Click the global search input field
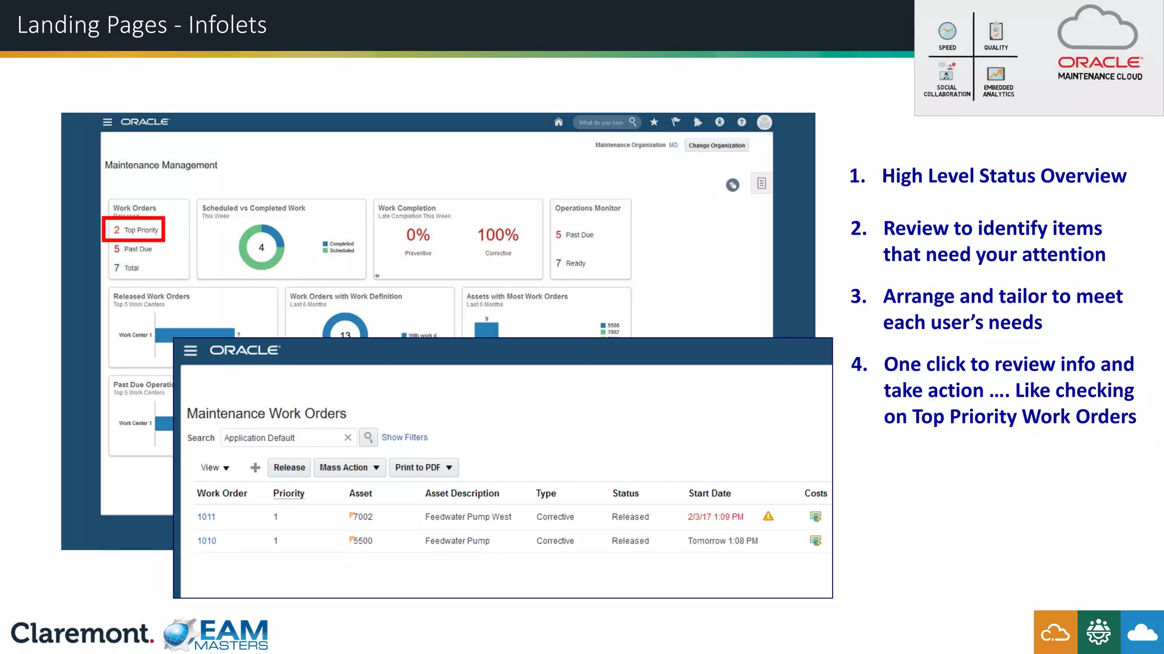 pyautogui.click(x=600, y=123)
